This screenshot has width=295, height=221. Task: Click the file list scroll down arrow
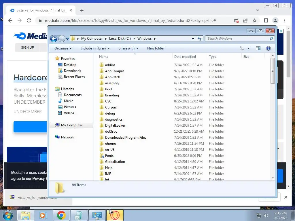pyautogui.click(x=273, y=178)
